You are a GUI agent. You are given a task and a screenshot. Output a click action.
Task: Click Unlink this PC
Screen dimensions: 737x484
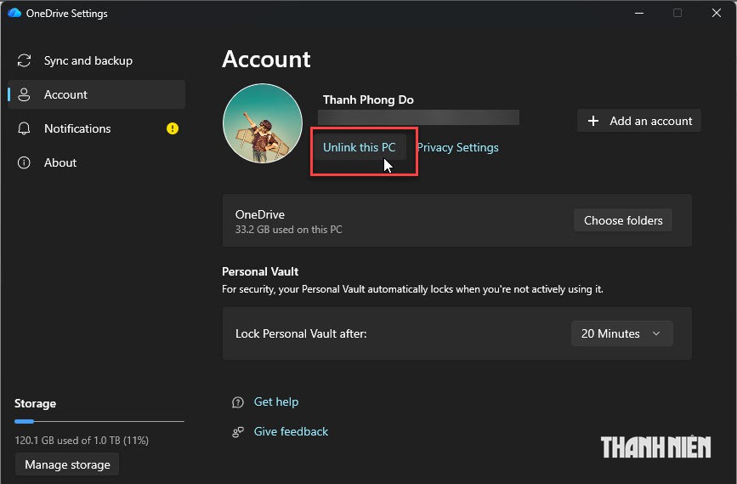click(359, 147)
